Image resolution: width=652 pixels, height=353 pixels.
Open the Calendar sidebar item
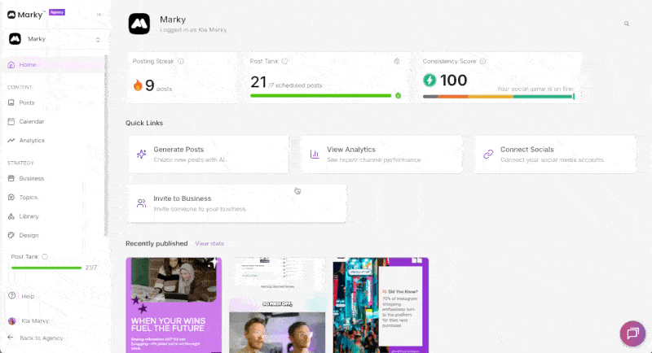(x=31, y=121)
